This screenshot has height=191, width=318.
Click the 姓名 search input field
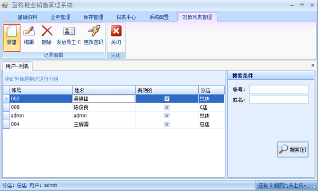[279, 100]
